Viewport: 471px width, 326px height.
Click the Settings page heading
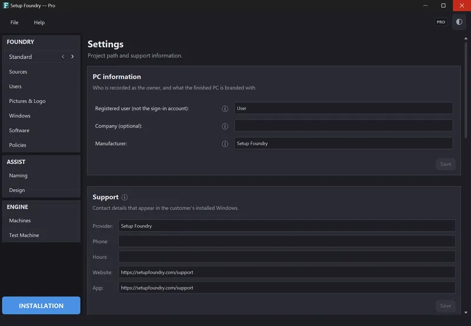(x=105, y=44)
